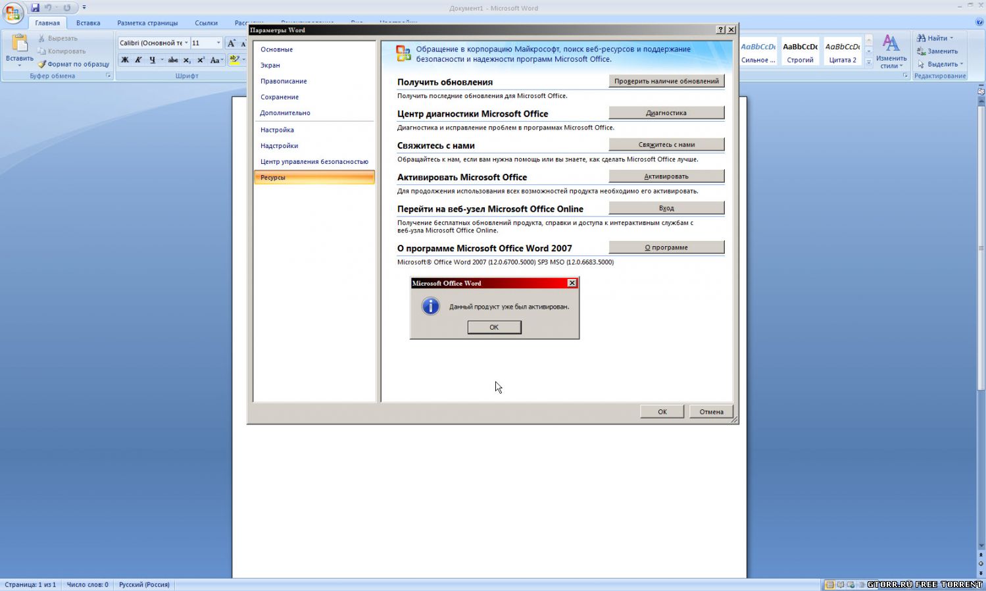Select Центр управления безопасностью category
Image resolution: width=986 pixels, height=591 pixels.
(314, 161)
